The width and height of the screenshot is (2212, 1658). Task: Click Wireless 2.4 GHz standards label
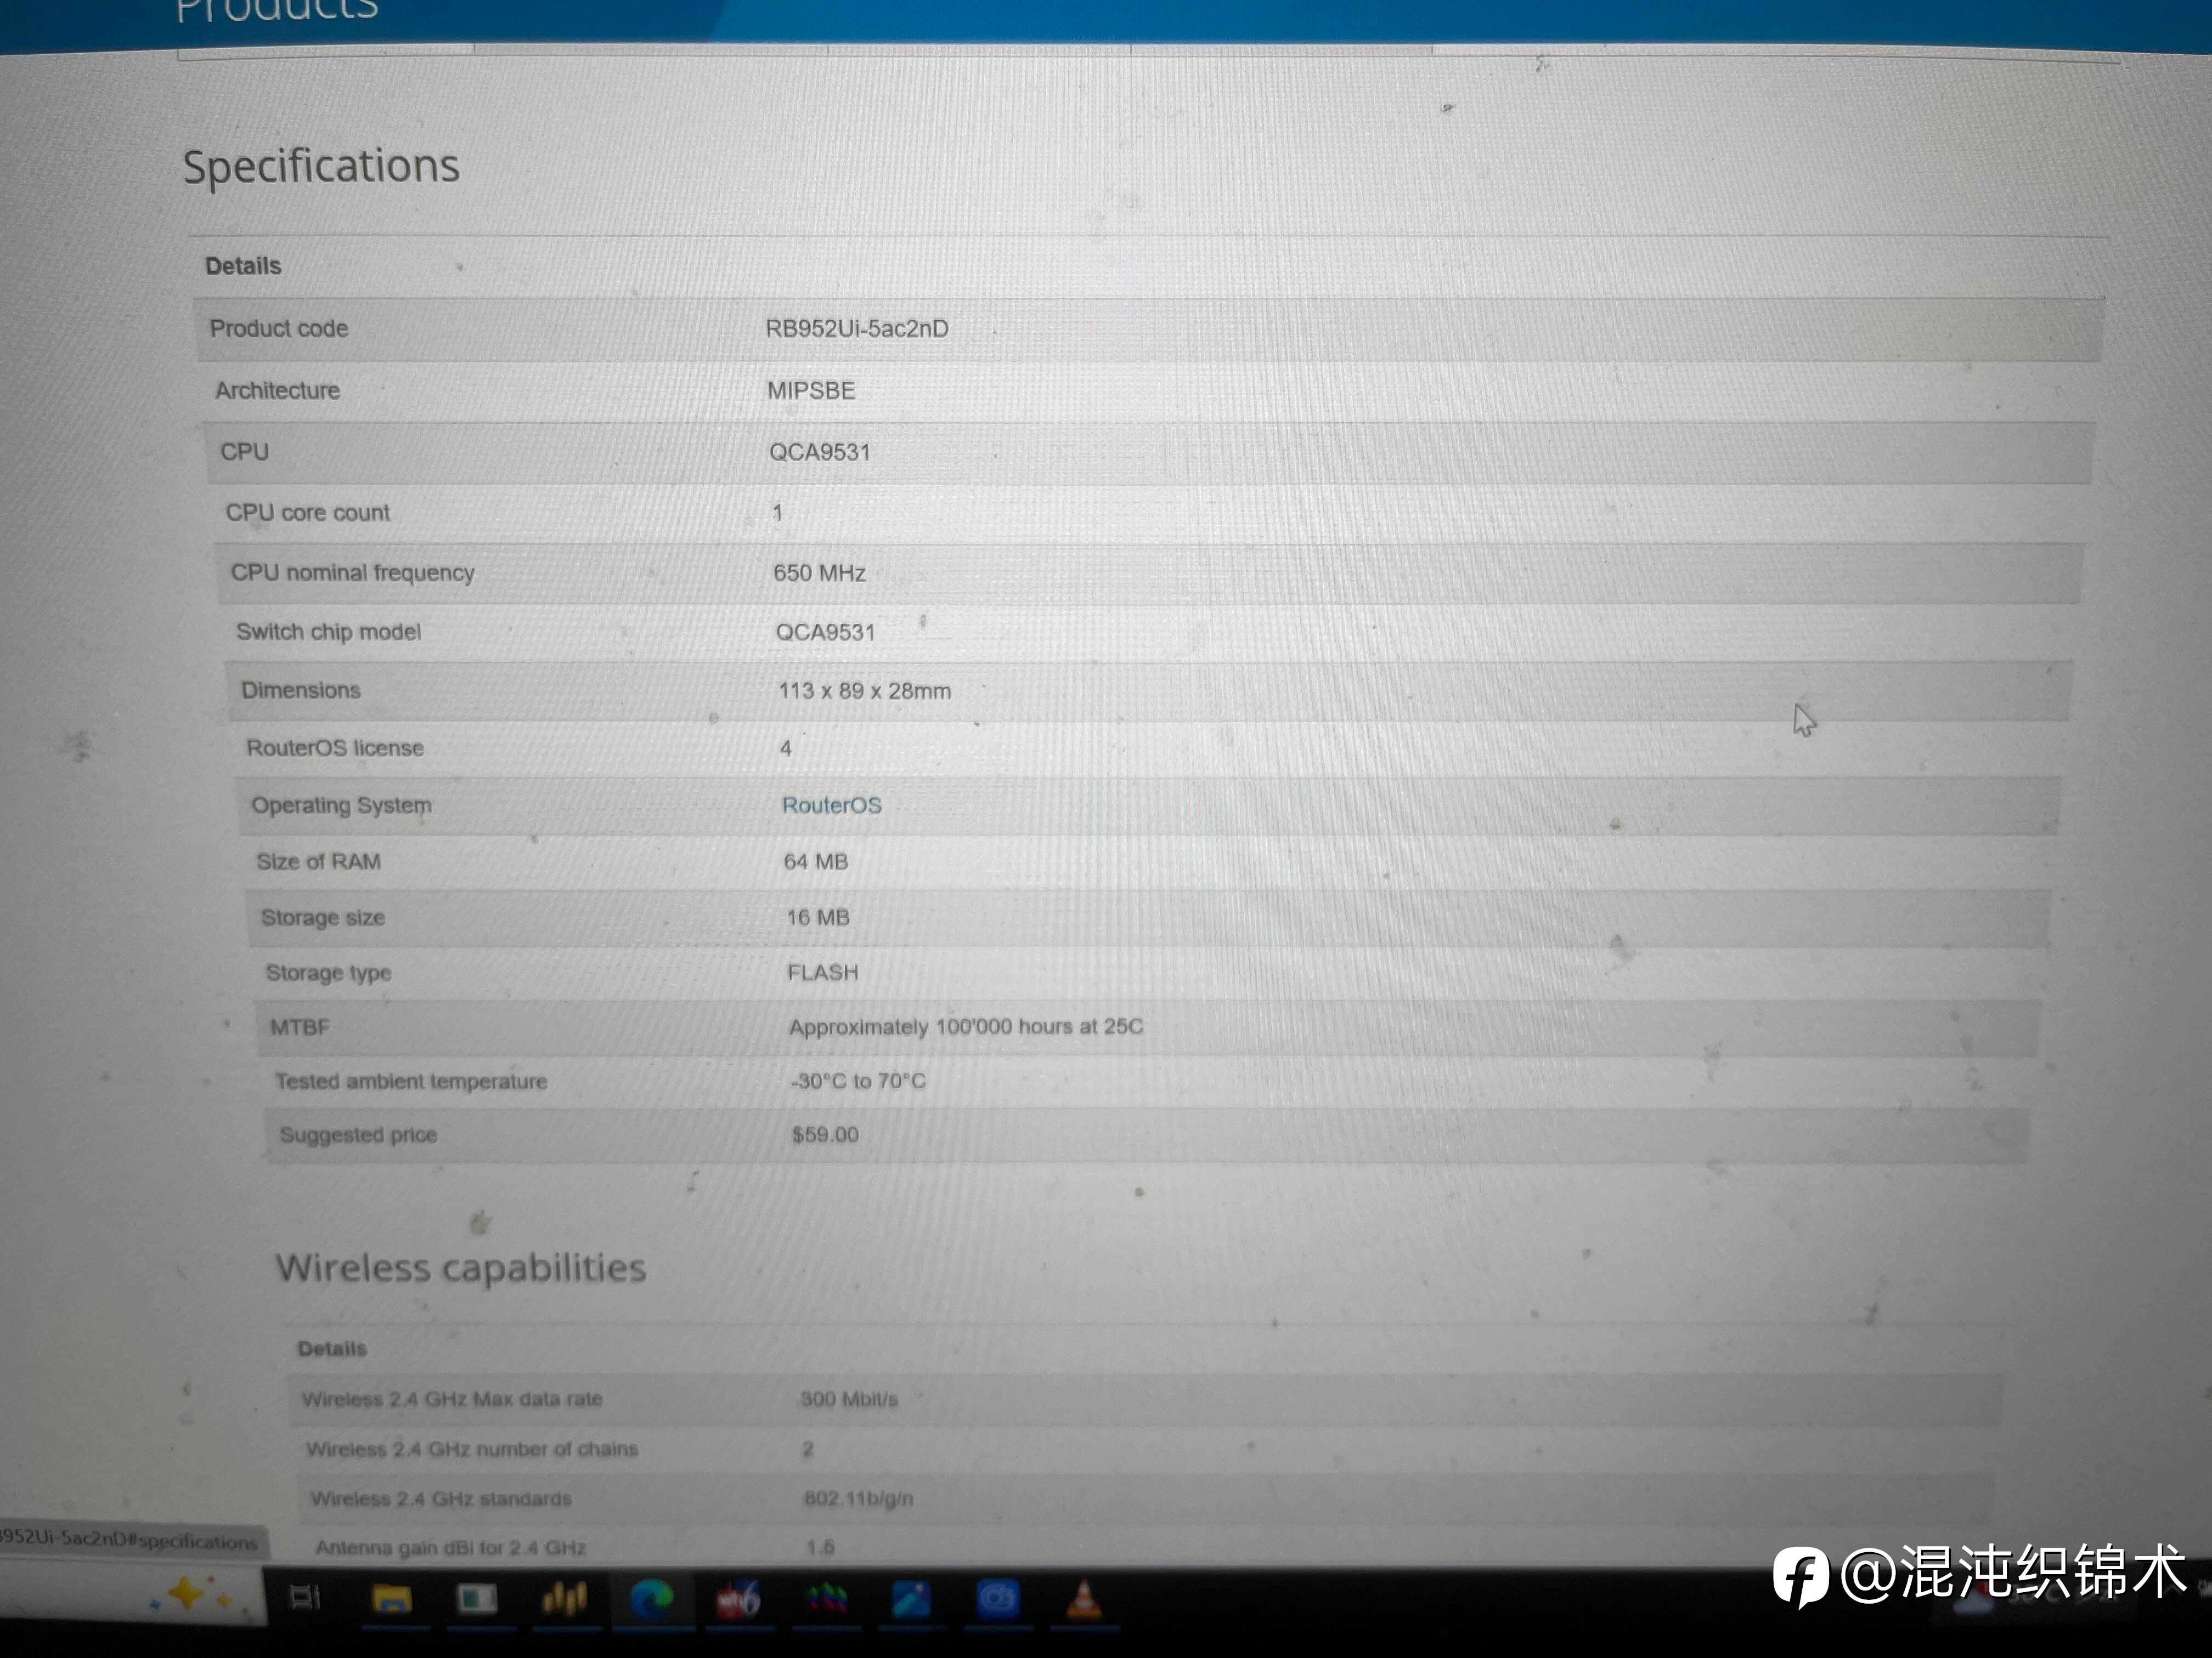click(441, 1499)
